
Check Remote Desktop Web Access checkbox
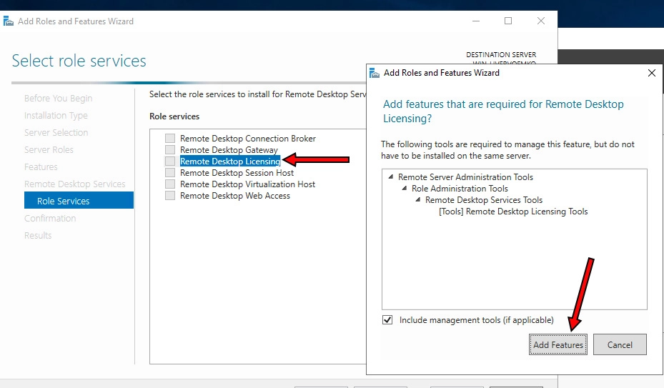pos(170,196)
